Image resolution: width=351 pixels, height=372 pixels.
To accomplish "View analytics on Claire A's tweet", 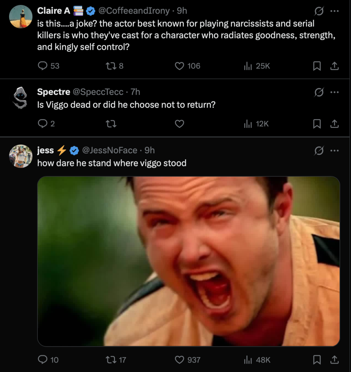I will [248, 66].
